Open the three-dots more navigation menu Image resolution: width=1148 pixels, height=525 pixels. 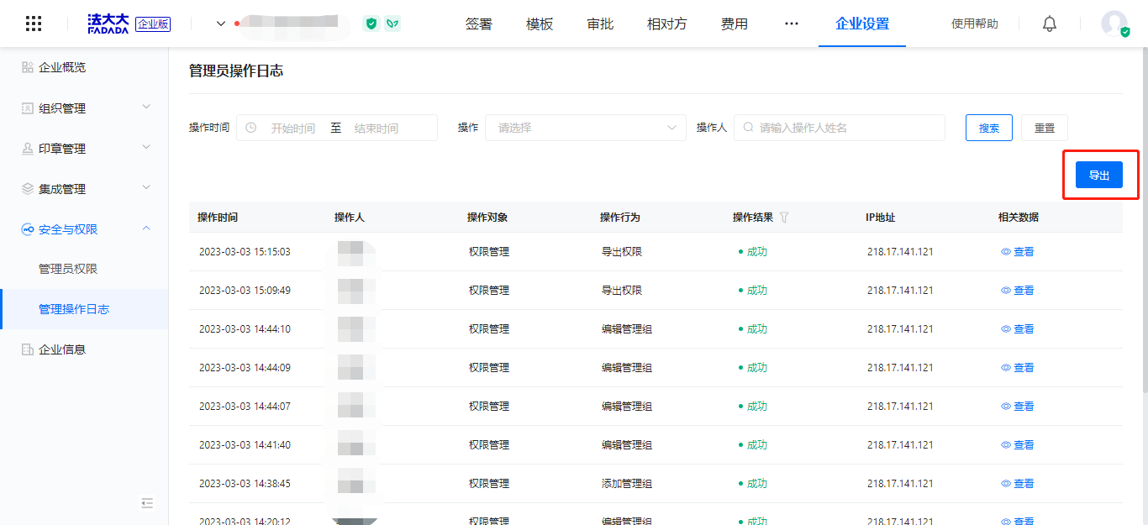[x=792, y=24]
